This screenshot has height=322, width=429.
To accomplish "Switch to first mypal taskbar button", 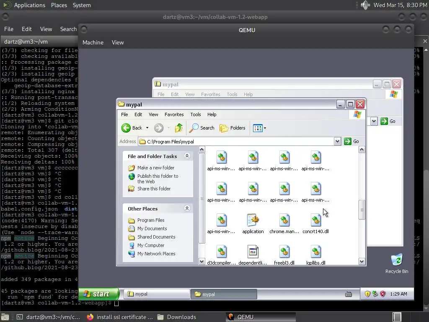I will coord(157,294).
